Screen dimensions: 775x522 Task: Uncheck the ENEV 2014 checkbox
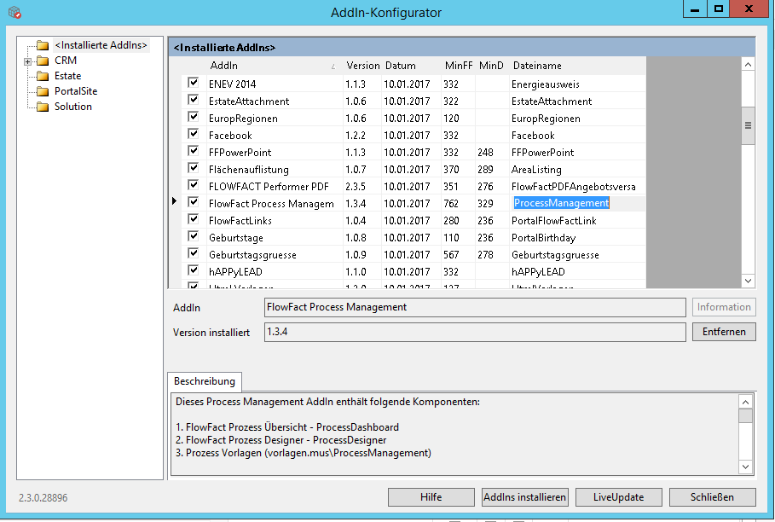point(194,83)
